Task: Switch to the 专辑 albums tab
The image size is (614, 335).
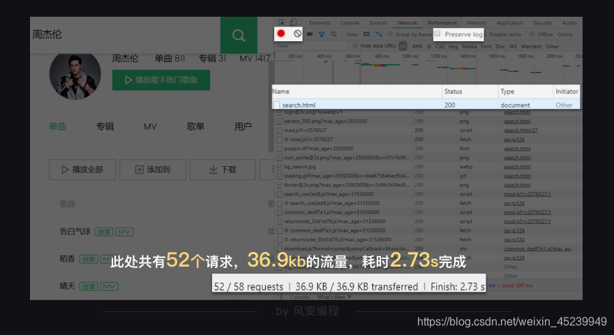Action: tap(105, 126)
